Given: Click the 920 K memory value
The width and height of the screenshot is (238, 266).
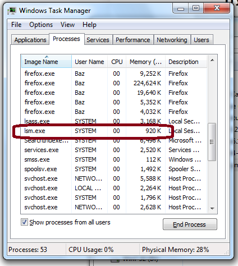Looking at the screenshot, I should (x=153, y=131).
